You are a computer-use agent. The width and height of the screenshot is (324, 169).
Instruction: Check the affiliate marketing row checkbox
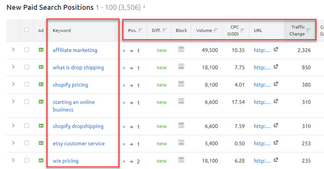click(x=27, y=50)
